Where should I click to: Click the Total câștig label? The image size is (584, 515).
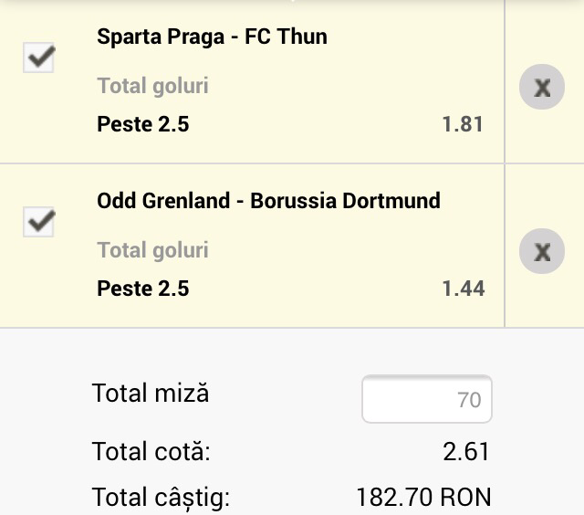click(x=161, y=498)
